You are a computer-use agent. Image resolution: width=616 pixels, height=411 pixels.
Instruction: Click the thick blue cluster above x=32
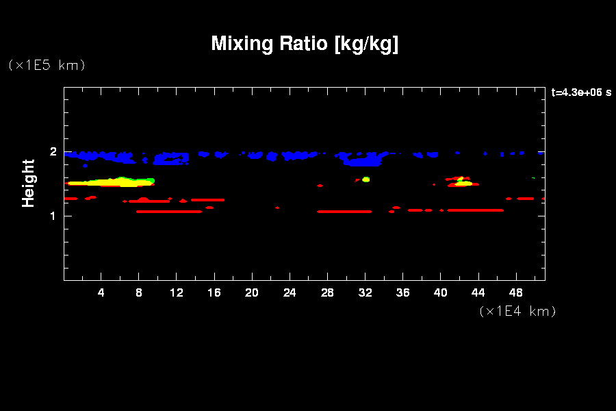363,162
